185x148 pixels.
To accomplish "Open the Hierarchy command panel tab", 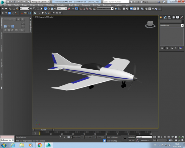I will point(169,17).
